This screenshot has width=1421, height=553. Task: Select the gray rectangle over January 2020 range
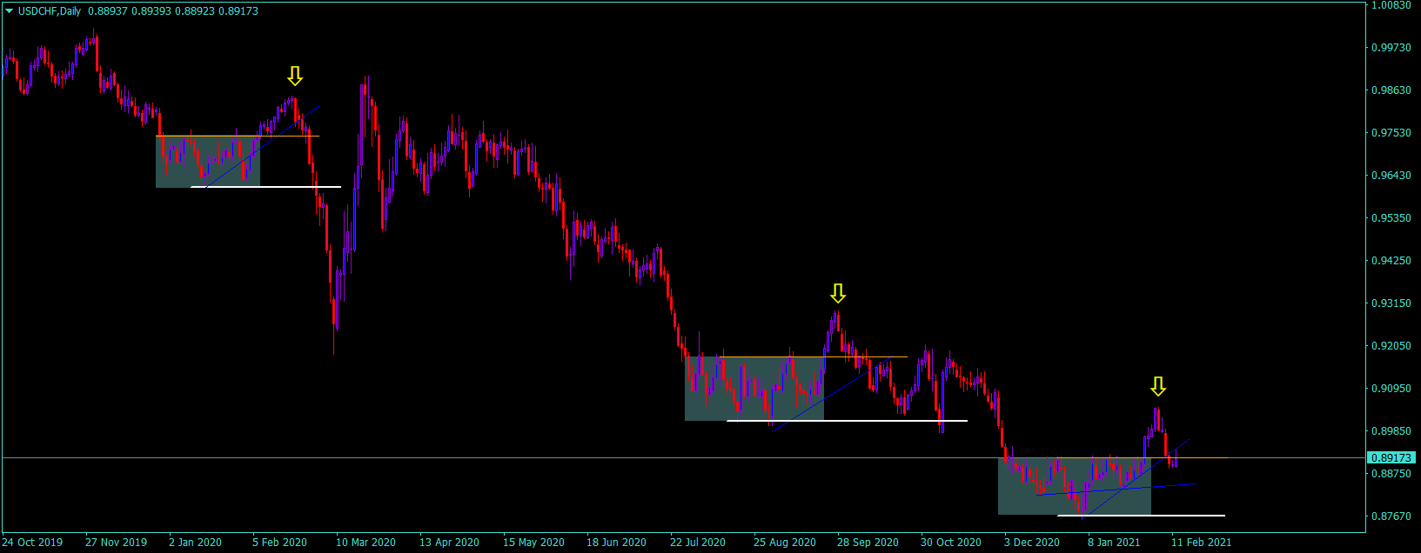click(208, 162)
